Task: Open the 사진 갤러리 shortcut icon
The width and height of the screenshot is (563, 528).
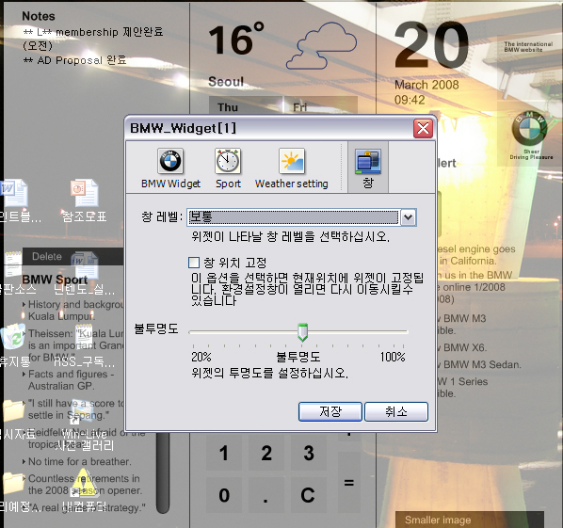Action: 85,425
